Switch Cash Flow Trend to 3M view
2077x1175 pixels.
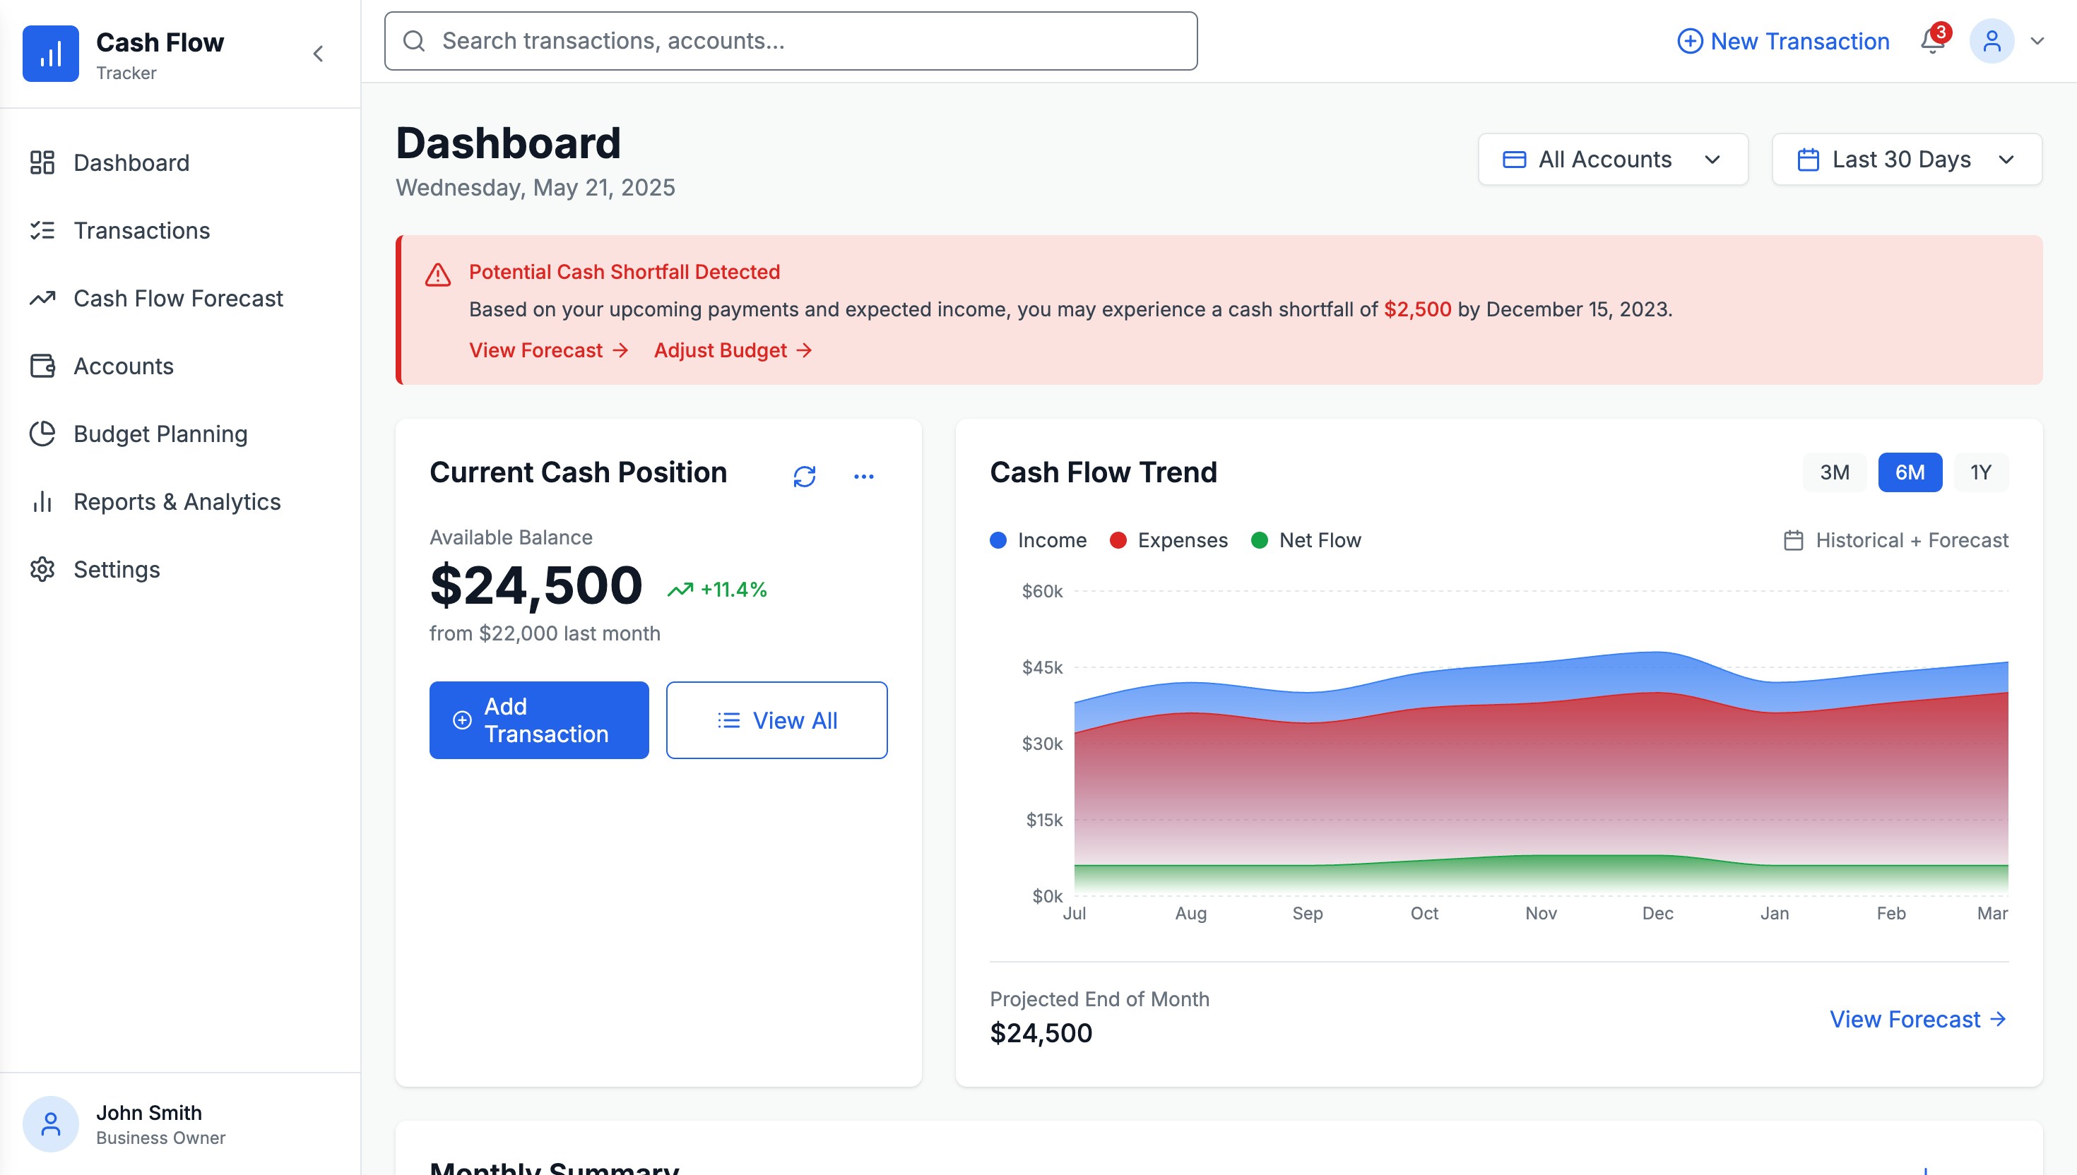(1833, 472)
